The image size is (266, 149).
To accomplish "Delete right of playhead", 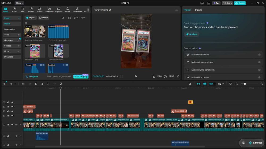I will pos(48,84).
